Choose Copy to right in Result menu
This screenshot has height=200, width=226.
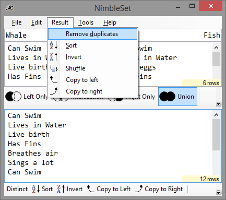92,91
